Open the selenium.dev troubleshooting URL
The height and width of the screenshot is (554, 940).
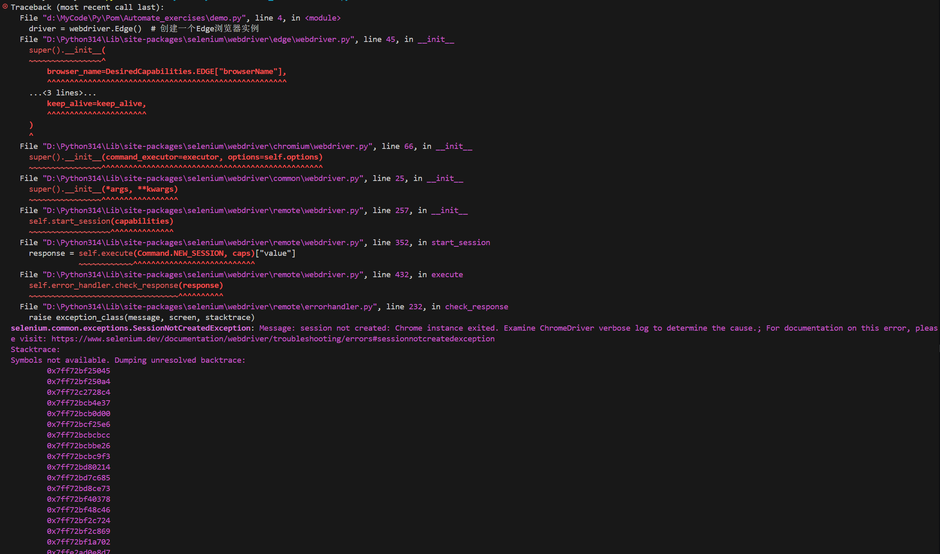273,339
